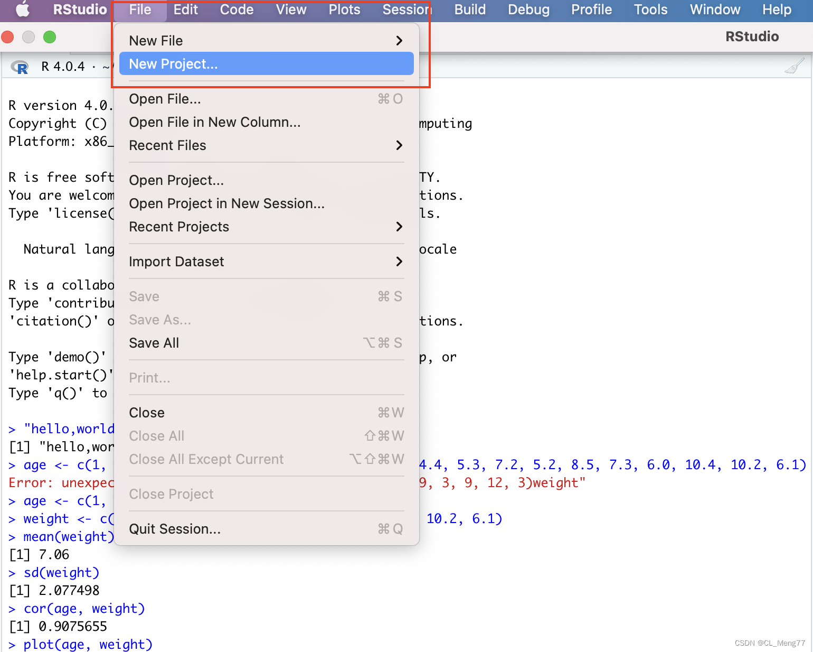Click the 'plot(age, weight)' console line
Image resolution: width=813 pixels, height=652 pixels.
click(x=88, y=645)
